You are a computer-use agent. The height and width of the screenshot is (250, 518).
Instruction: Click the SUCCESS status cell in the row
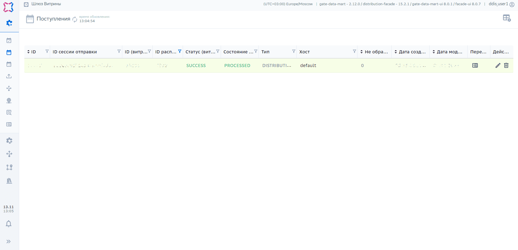(x=196, y=66)
